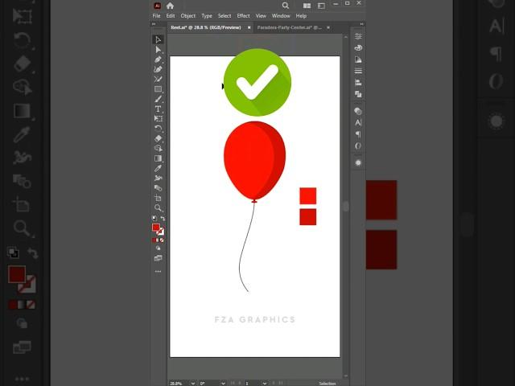Select the green check mark circle
Screen dimensions: 515x386
click(257, 82)
